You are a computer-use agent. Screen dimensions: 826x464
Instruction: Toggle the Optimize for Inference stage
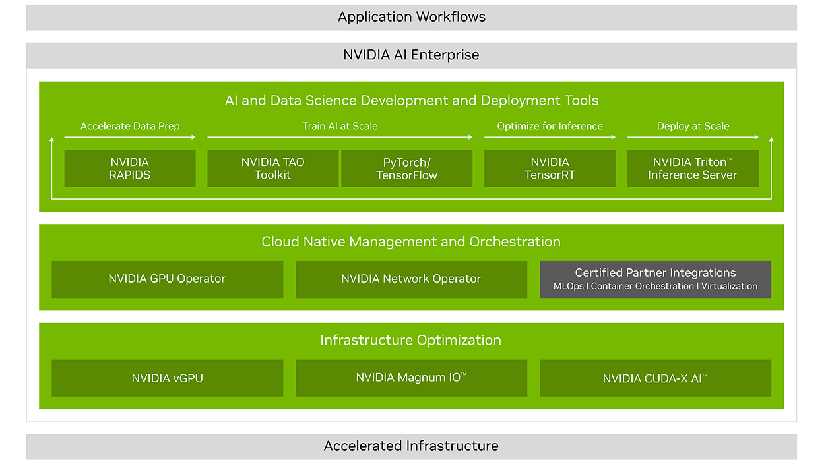click(x=550, y=126)
